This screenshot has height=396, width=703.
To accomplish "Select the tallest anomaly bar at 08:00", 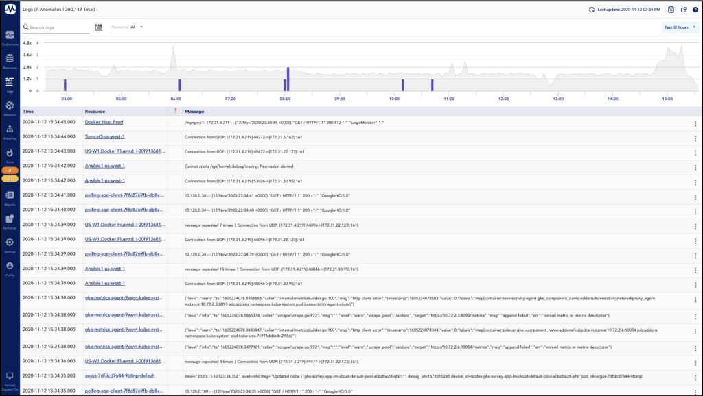I will click(x=288, y=79).
